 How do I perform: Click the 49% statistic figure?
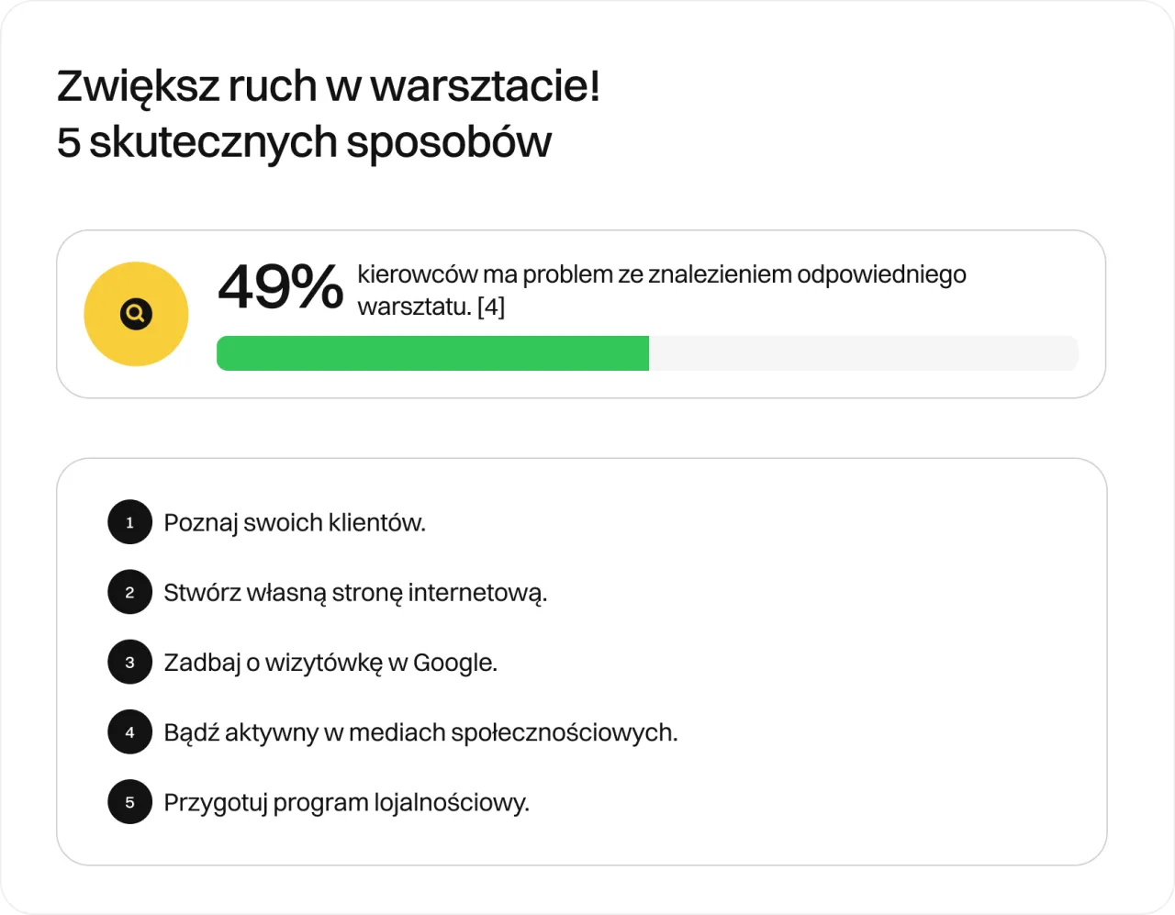click(280, 287)
